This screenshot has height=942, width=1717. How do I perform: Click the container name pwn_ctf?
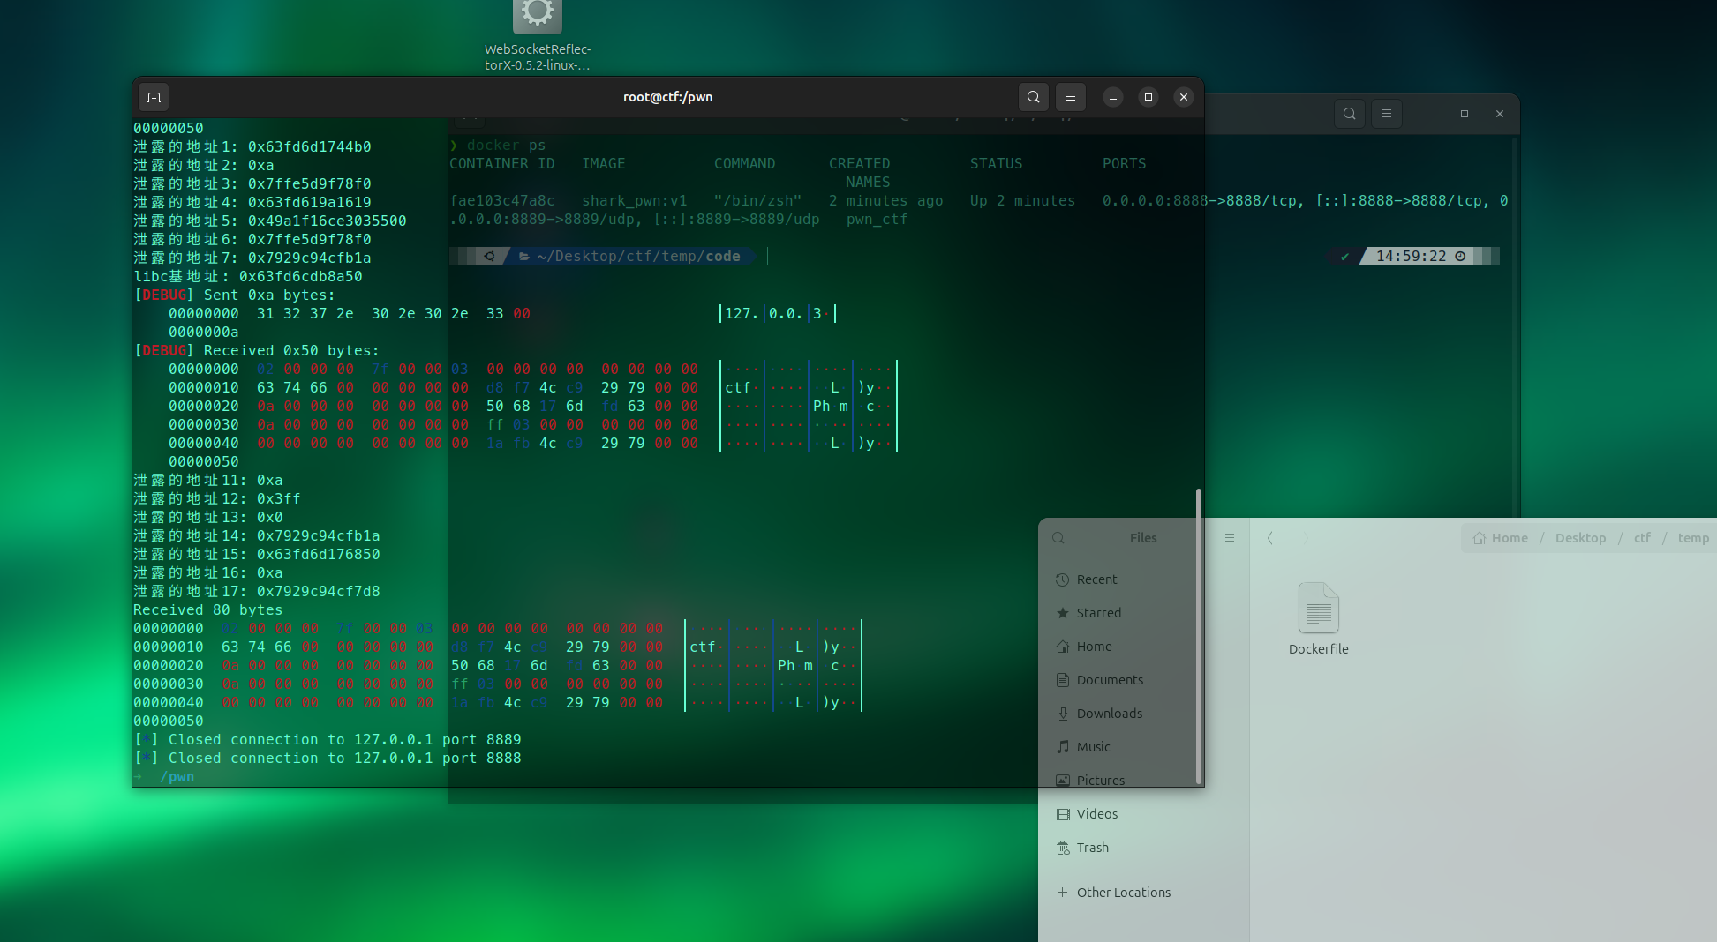(x=877, y=220)
